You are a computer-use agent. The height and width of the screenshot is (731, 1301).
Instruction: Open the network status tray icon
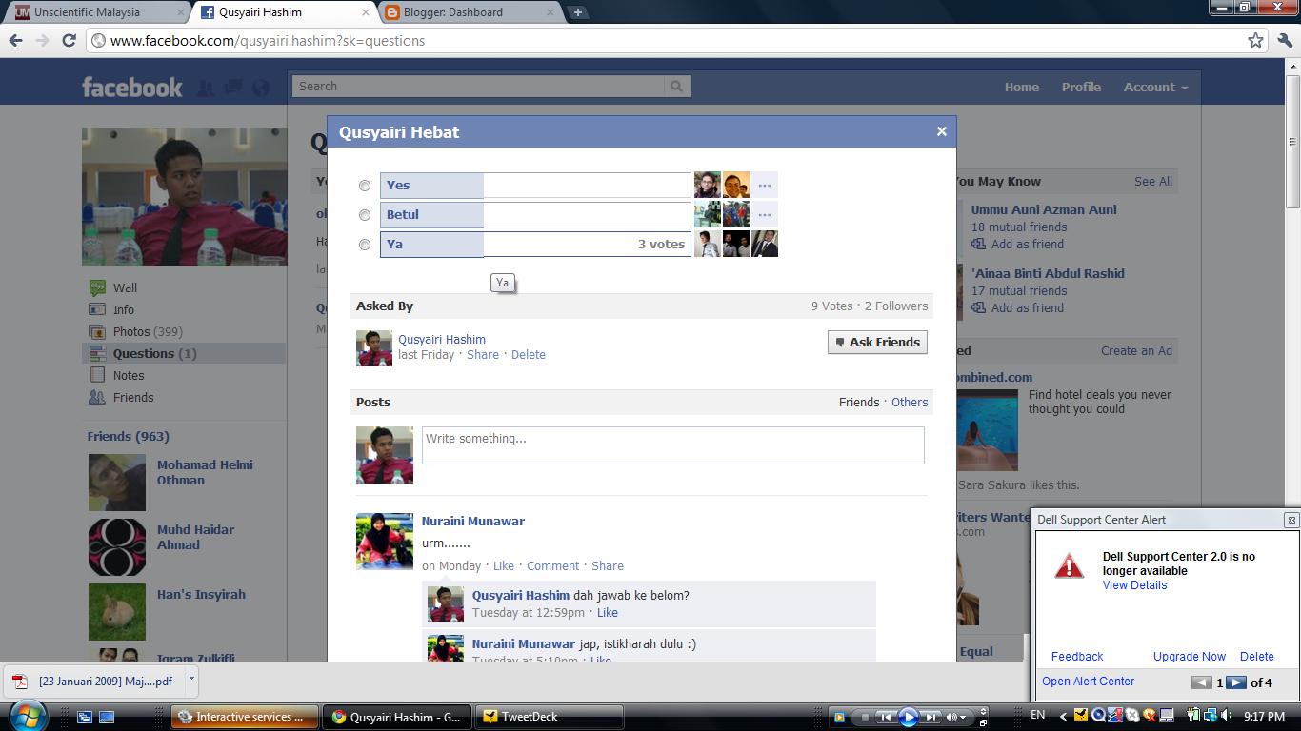click(x=1209, y=716)
